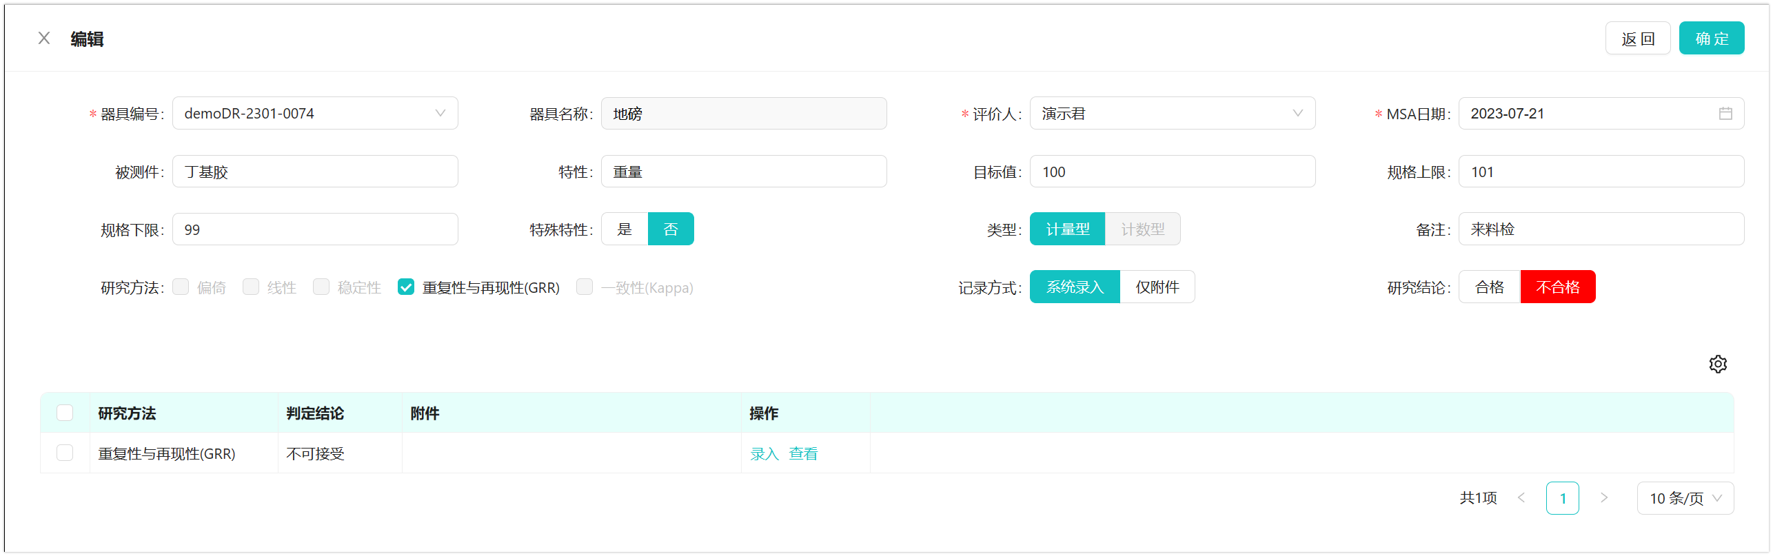Image resolution: width=1773 pixels, height=556 pixels.
Task: Close the edit dialog with X icon
Action: coord(44,39)
